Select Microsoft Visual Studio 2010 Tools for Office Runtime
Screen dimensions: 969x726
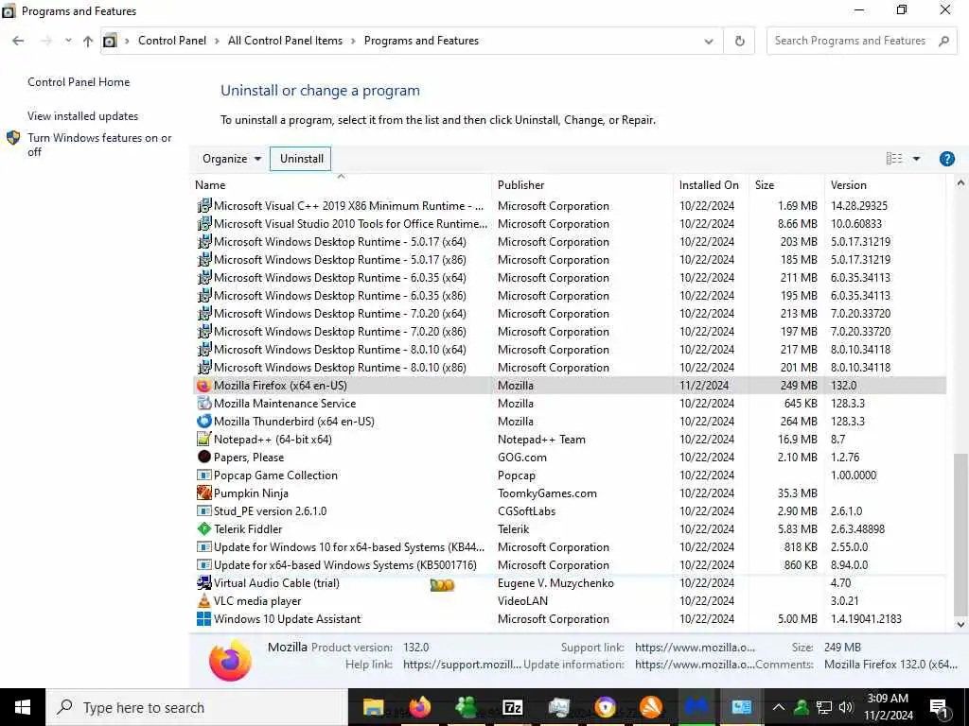569,223
